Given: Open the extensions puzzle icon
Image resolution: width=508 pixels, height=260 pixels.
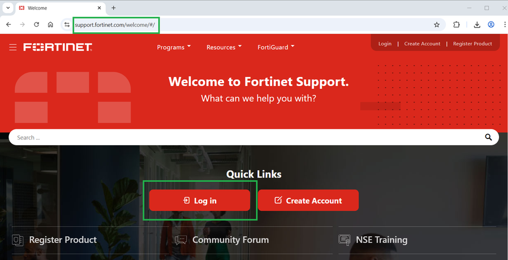Looking at the screenshot, I should [x=456, y=25].
